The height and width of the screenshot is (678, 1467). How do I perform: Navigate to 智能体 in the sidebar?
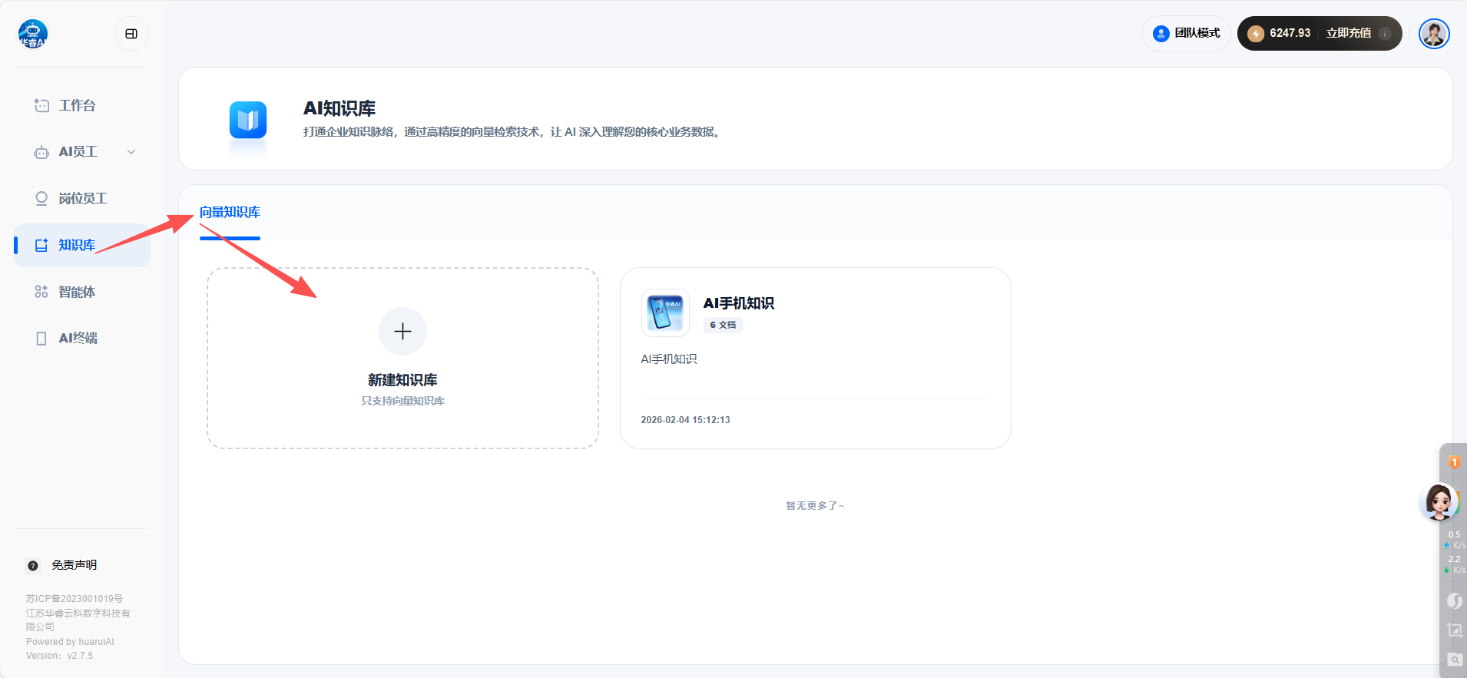click(77, 293)
